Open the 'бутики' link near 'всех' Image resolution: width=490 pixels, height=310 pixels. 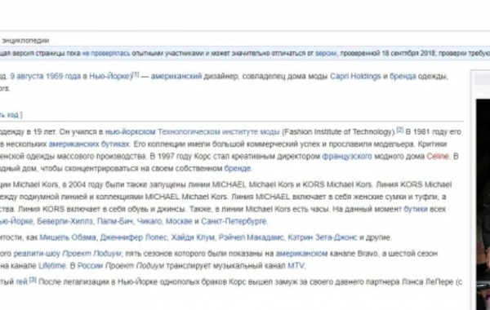(x=416, y=209)
